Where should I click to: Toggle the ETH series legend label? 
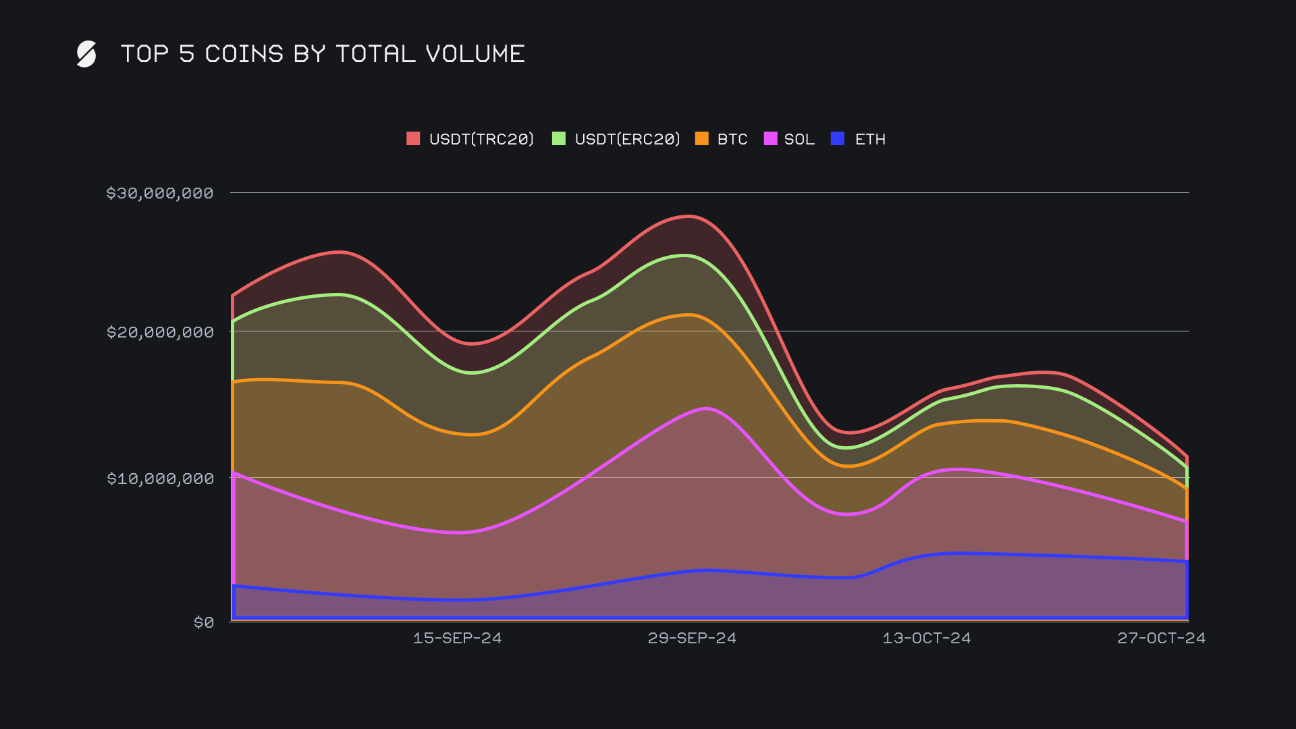click(870, 139)
